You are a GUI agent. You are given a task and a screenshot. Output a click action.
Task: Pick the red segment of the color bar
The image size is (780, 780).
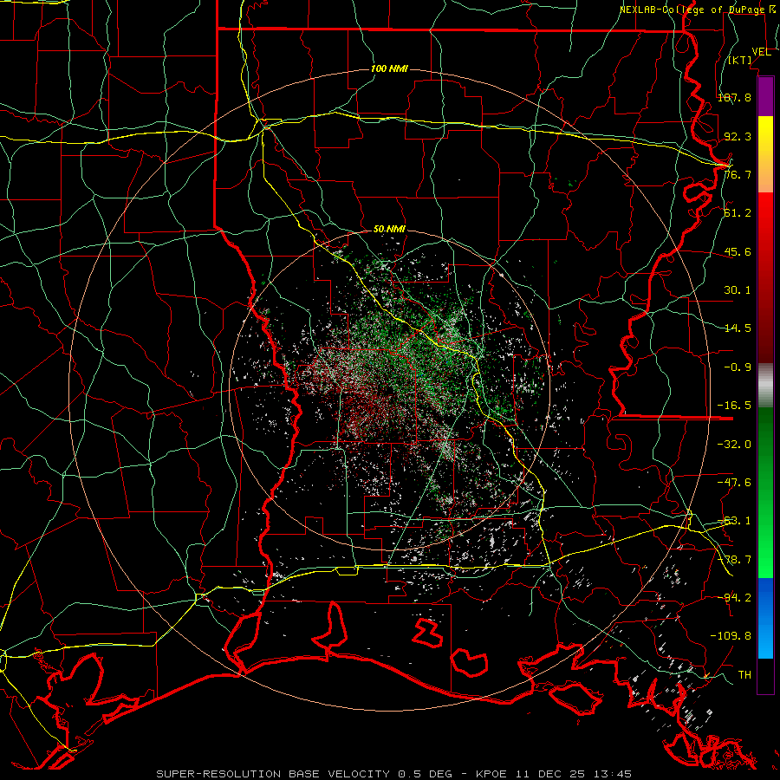(x=765, y=277)
